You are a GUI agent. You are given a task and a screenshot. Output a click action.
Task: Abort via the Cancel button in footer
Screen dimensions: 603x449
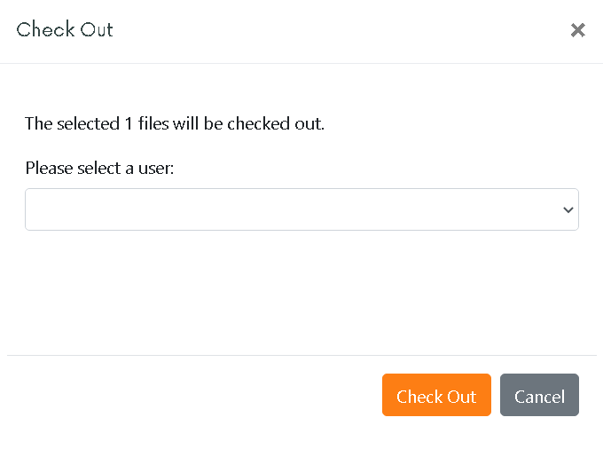539,395
